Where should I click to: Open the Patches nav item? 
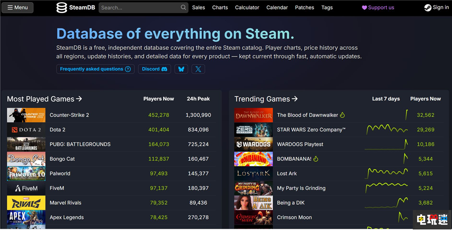click(x=304, y=8)
